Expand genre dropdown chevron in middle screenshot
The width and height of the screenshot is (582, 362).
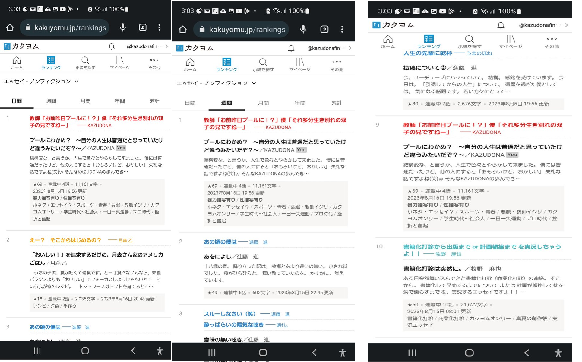[x=254, y=83]
